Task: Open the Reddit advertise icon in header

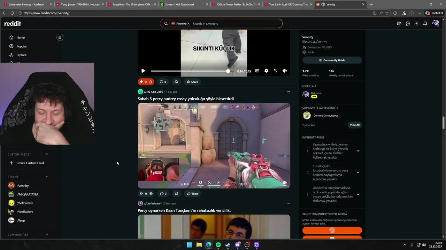Action: click(399, 24)
